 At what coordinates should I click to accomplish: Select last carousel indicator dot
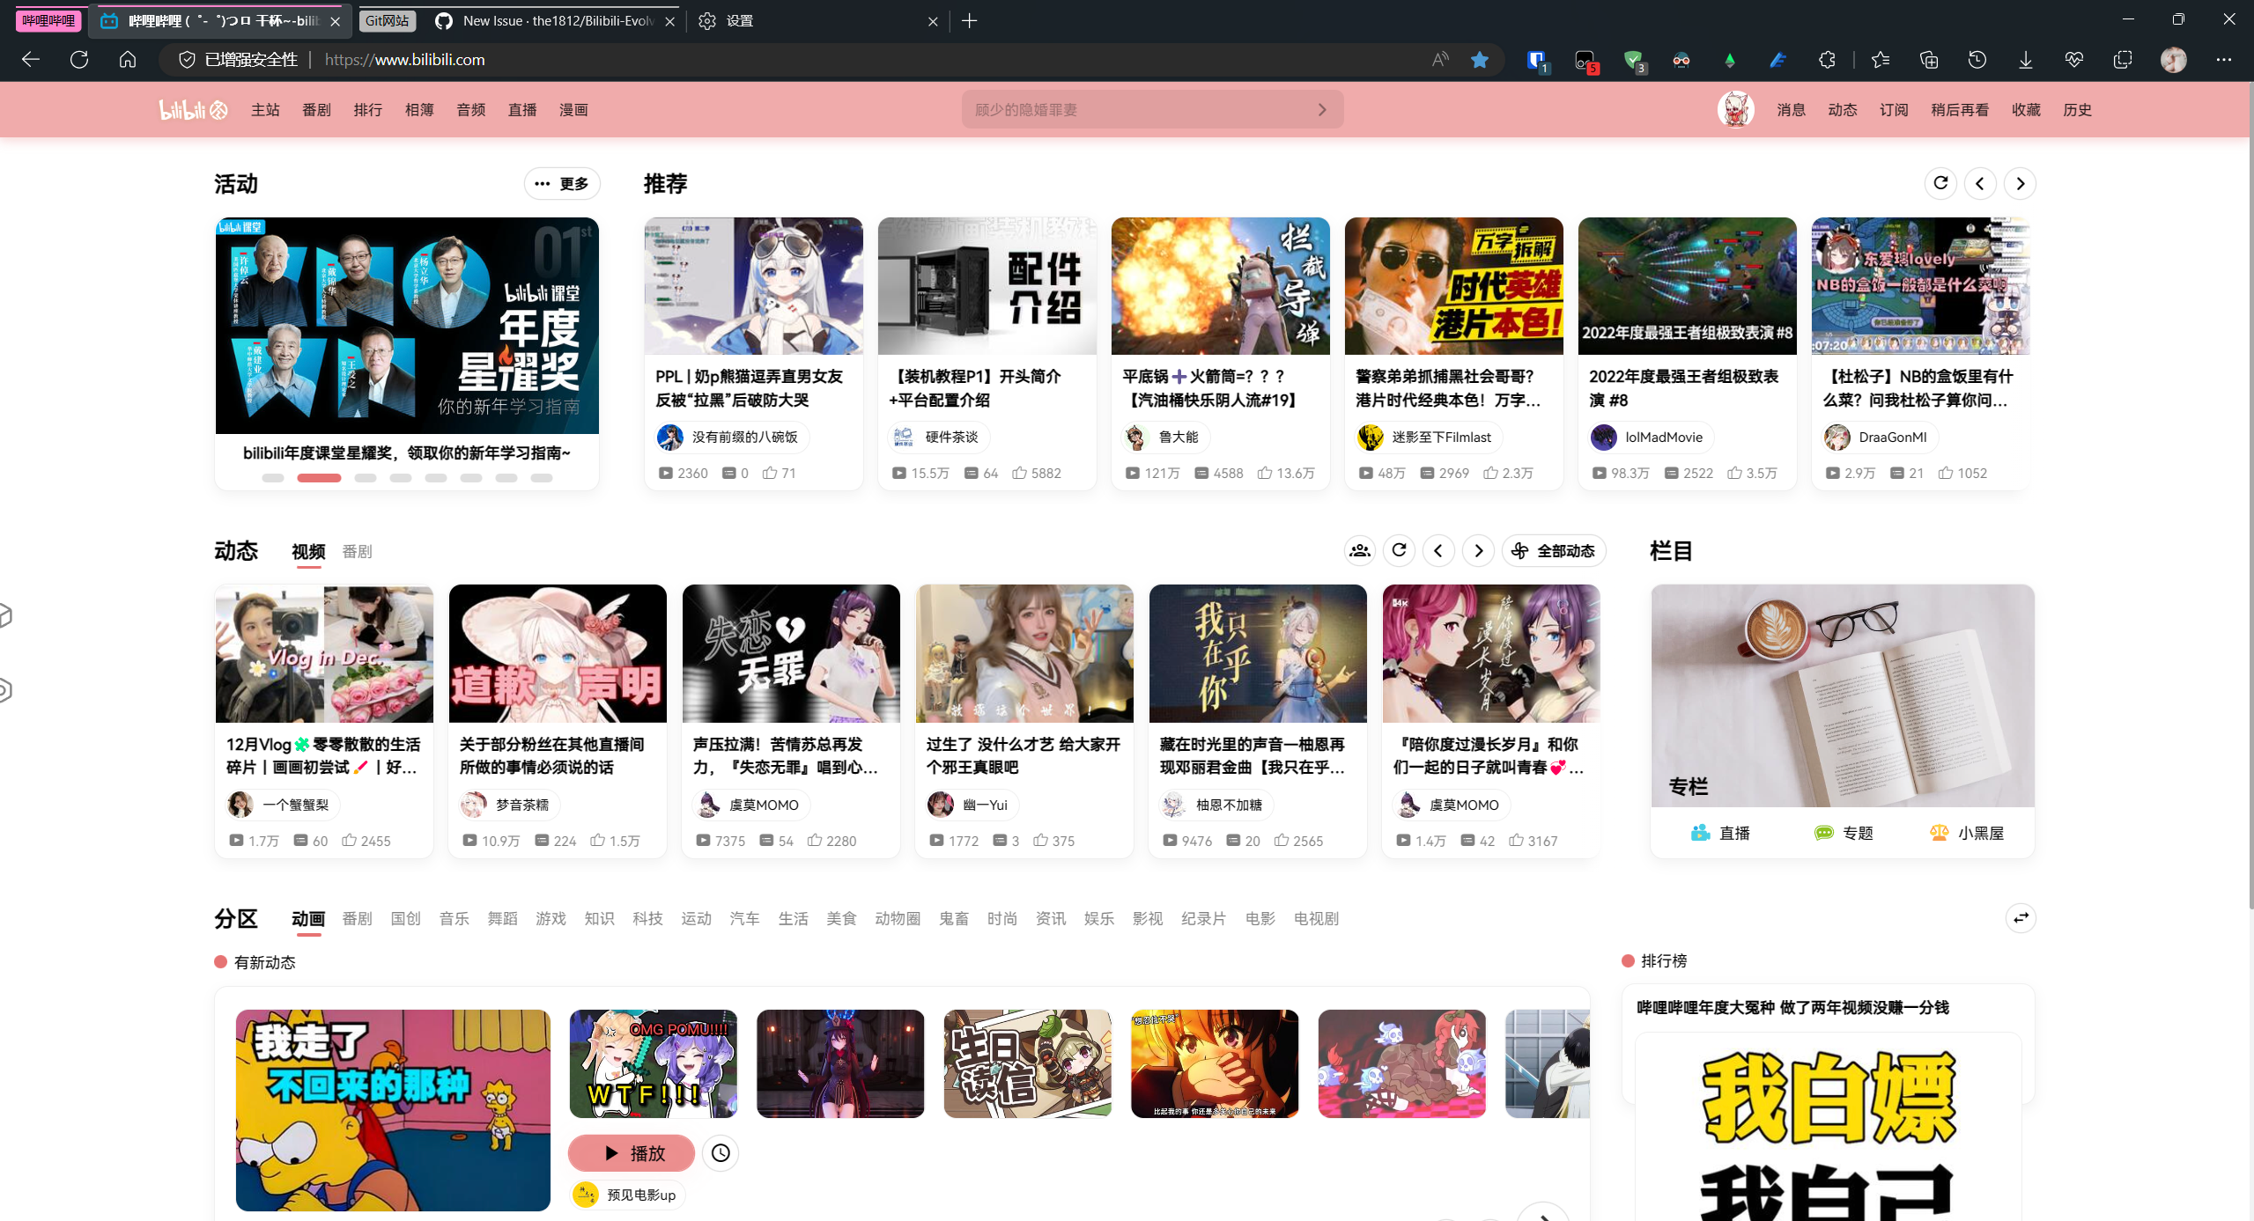click(x=542, y=477)
